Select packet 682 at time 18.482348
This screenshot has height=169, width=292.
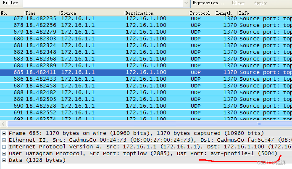146,52
